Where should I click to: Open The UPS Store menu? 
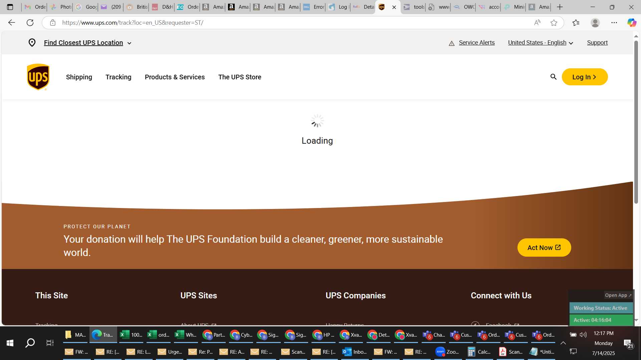240,77
